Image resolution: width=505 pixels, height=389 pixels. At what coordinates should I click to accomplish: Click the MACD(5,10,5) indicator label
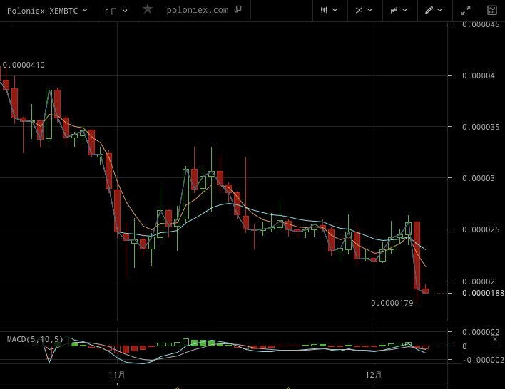pos(35,339)
